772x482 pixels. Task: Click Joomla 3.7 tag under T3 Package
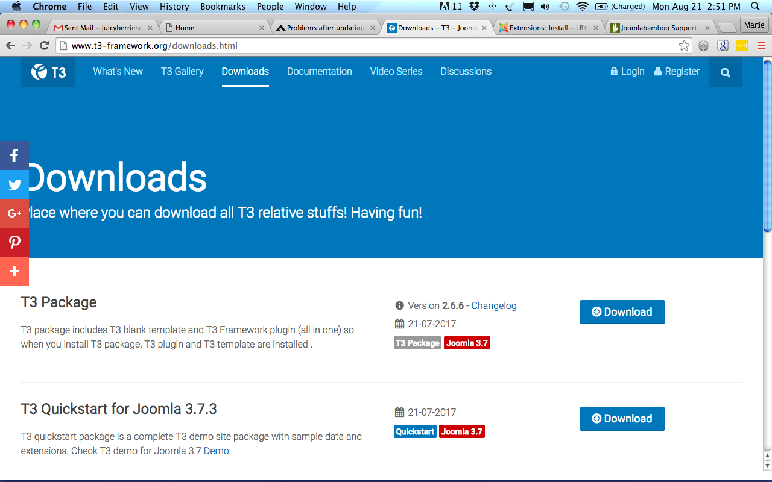(x=467, y=343)
